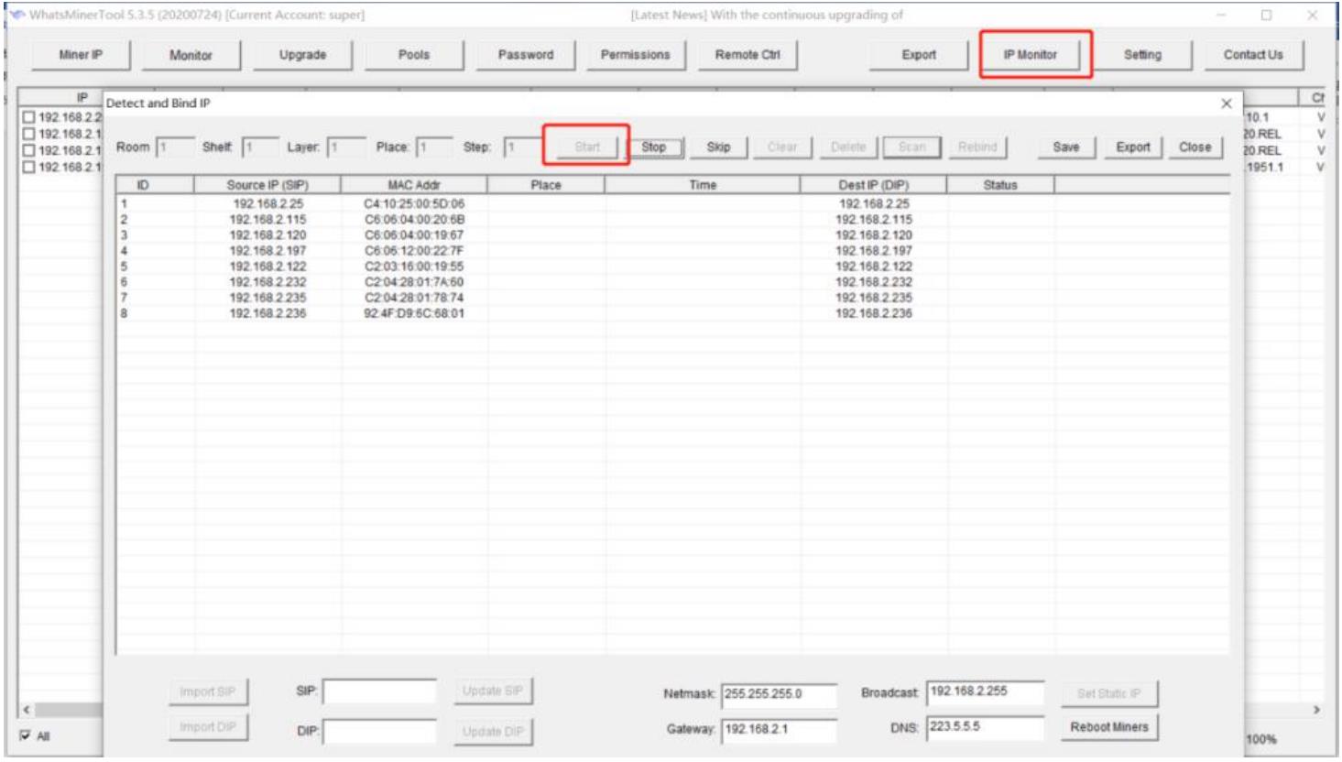Select row with Source IP 192.168.2.197

[267, 251]
